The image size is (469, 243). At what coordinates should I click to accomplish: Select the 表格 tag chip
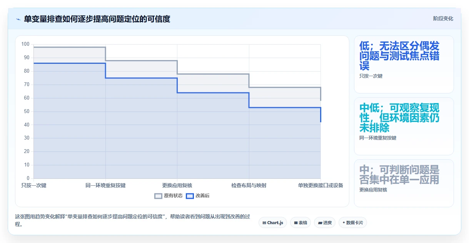(300, 223)
